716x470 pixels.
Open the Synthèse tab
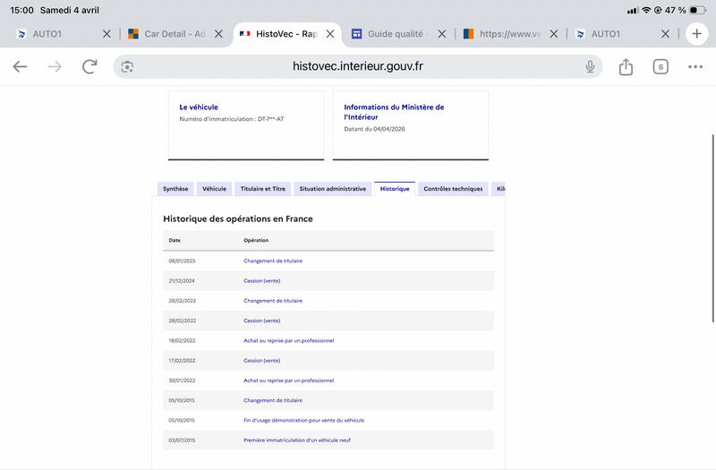click(x=175, y=189)
